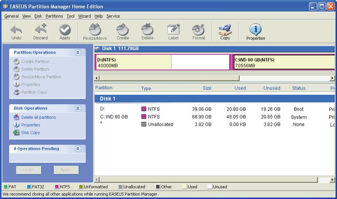Click the Delete toolbar icon
The image size is (337, 199).
coord(147,29)
